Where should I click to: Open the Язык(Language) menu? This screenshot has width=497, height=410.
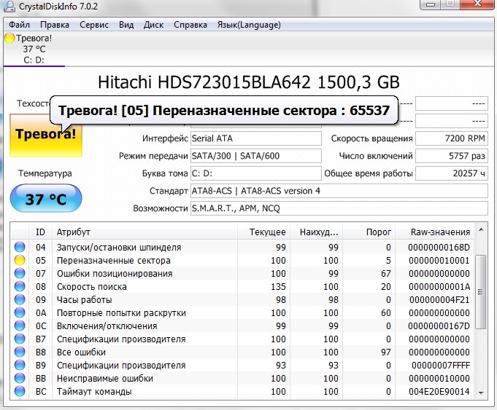click(x=248, y=25)
